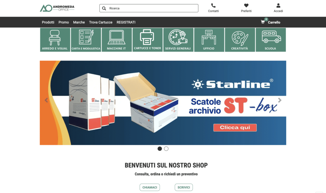Open the Creatività palette category

[x=240, y=40]
